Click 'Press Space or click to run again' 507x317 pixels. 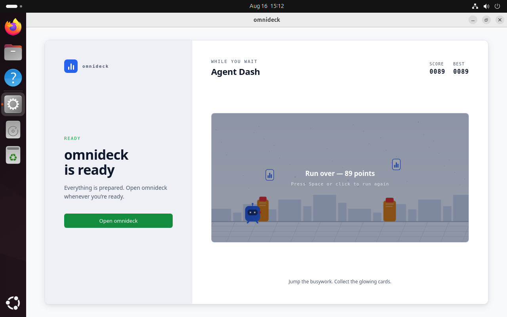click(340, 184)
